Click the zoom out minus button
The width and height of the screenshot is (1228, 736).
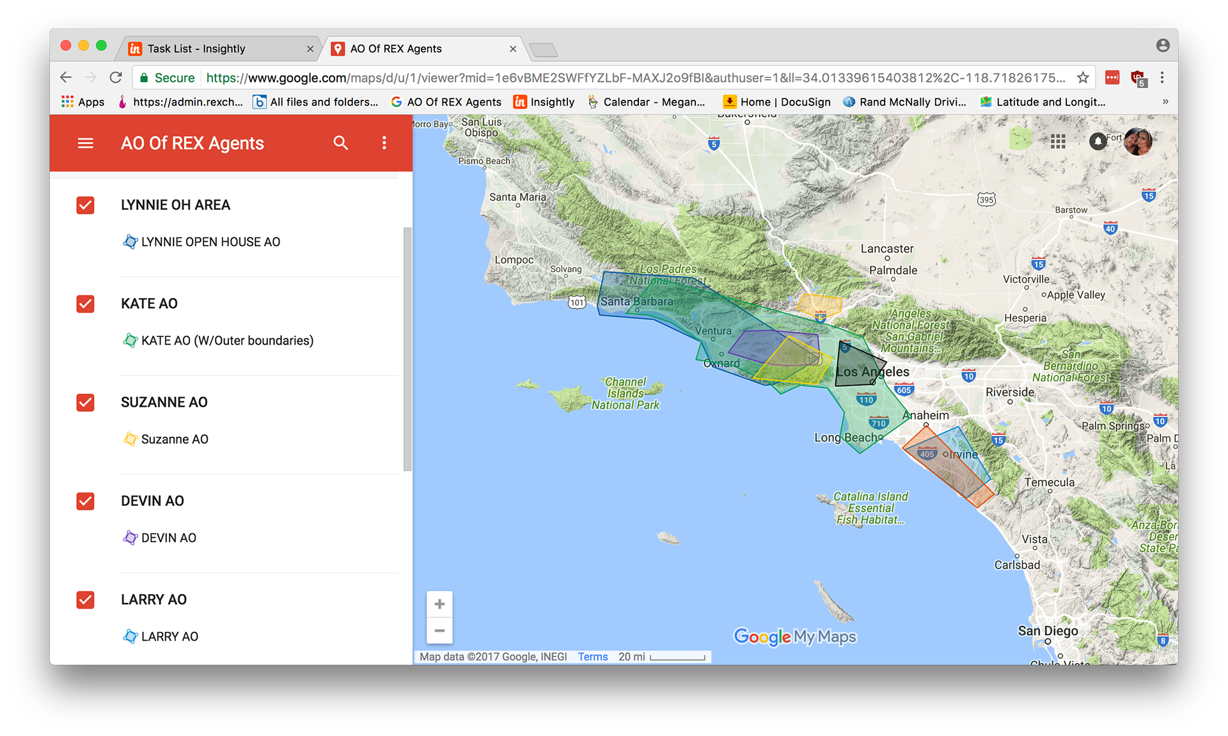[439, 630]
